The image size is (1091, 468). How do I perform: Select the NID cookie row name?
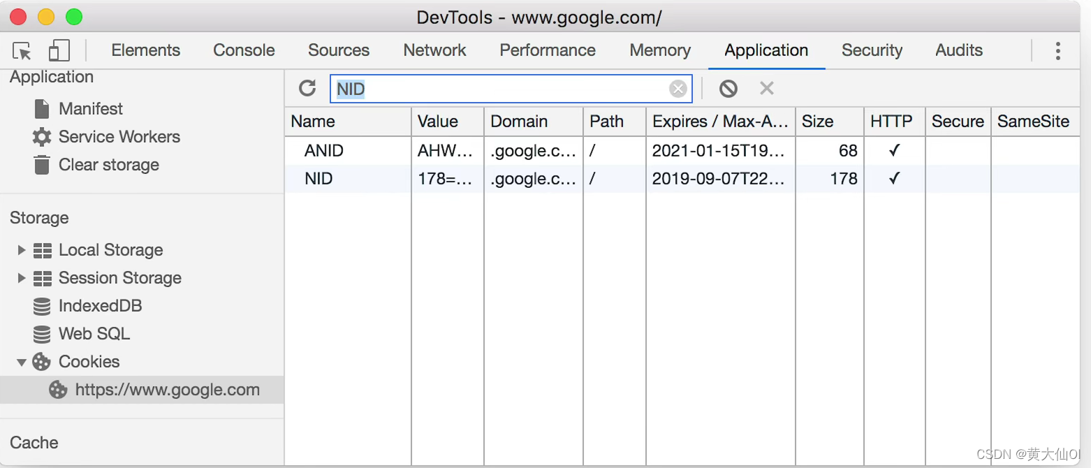[x=318, y=179]
